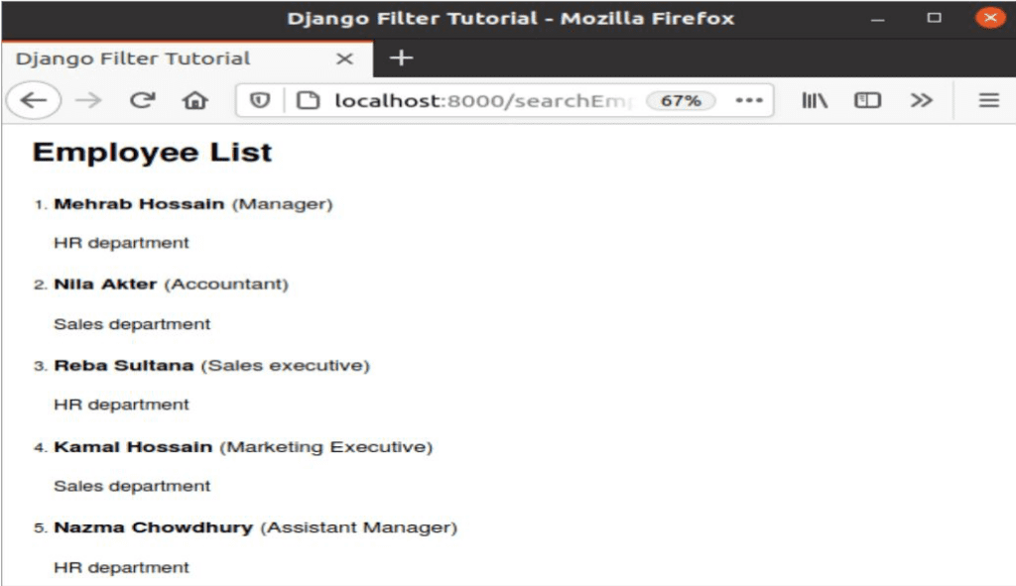Show site information page icon
1016x586 pixels.
click(309, 100)
